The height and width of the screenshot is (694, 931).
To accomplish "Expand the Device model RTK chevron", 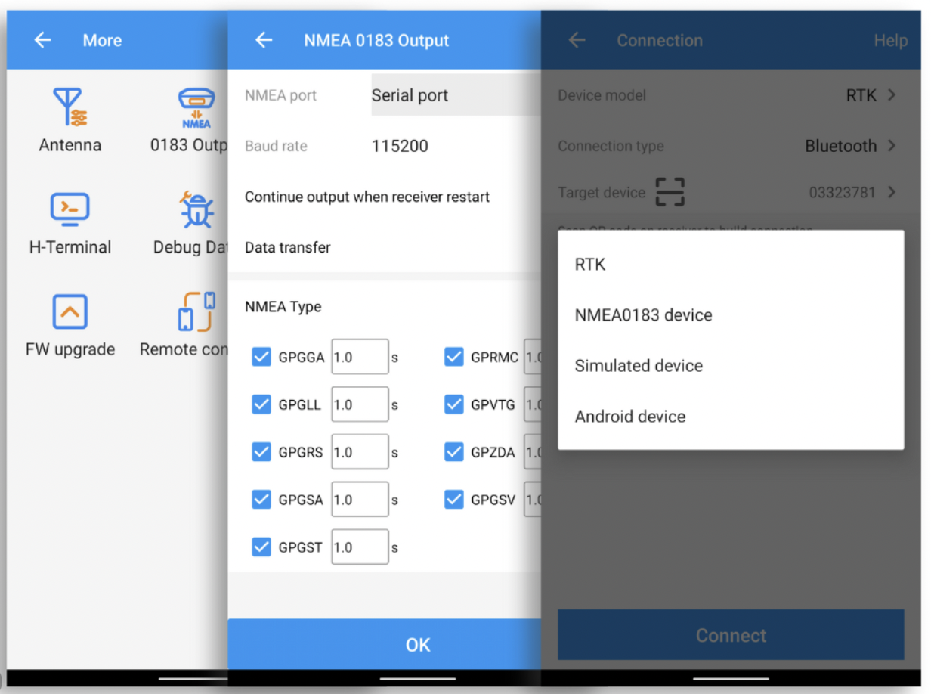I will click(x=892, y=95).
